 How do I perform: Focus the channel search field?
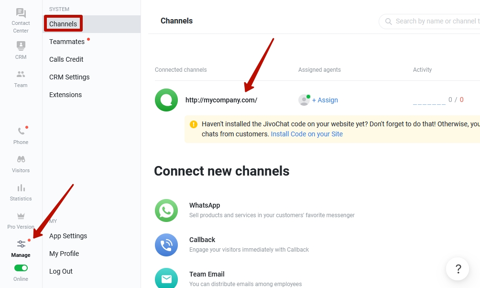click(x=429, y=21)
